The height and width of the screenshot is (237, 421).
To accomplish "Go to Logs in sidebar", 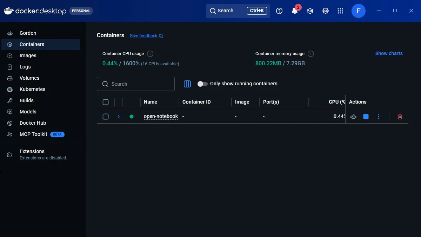I will pos(41,67).
